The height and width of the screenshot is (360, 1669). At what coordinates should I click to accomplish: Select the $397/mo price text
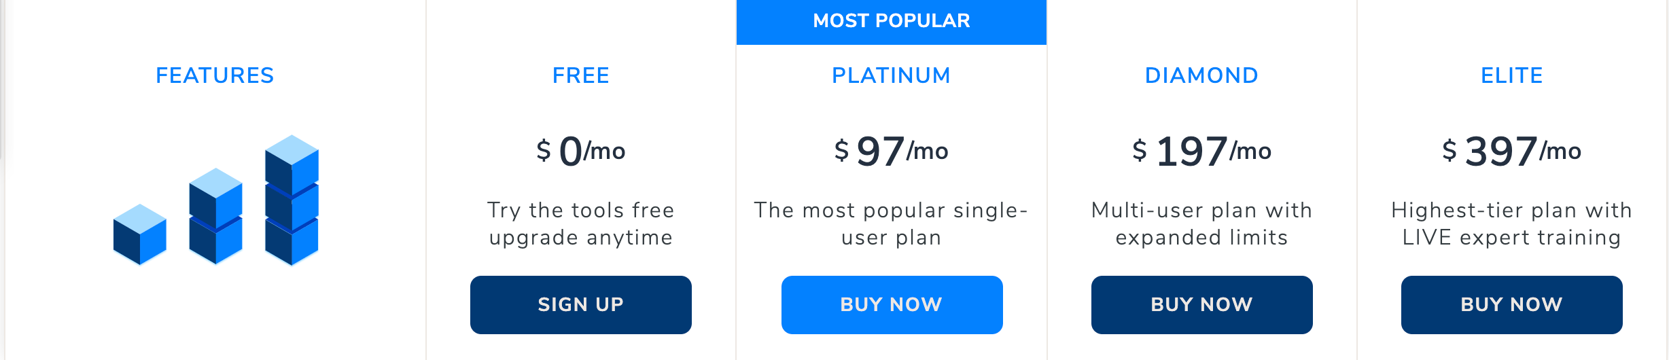(x=1511, y=151)
